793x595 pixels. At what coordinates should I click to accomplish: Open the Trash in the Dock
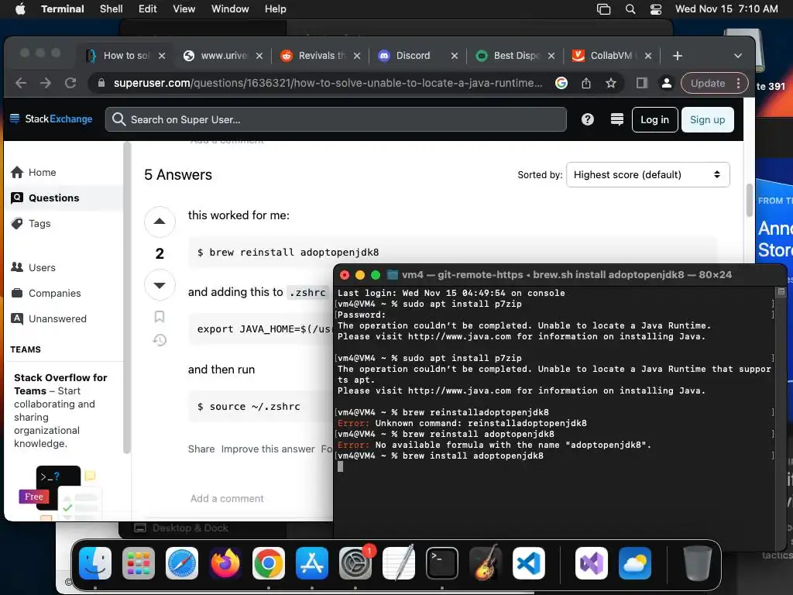[x=698, y=563]
